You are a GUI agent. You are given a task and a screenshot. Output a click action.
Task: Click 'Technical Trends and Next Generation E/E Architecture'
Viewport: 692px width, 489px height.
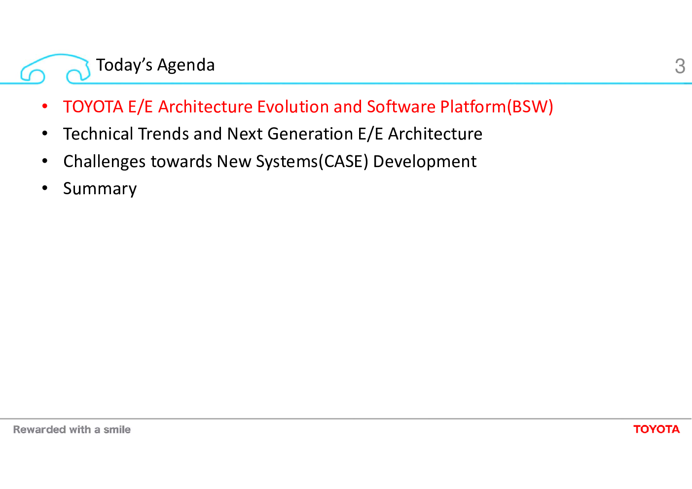[273, 134]
